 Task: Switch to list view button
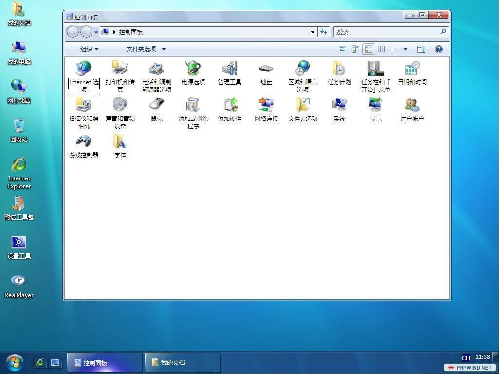(x=395, y=49)
